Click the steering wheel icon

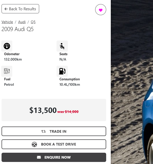pos(34,144)
